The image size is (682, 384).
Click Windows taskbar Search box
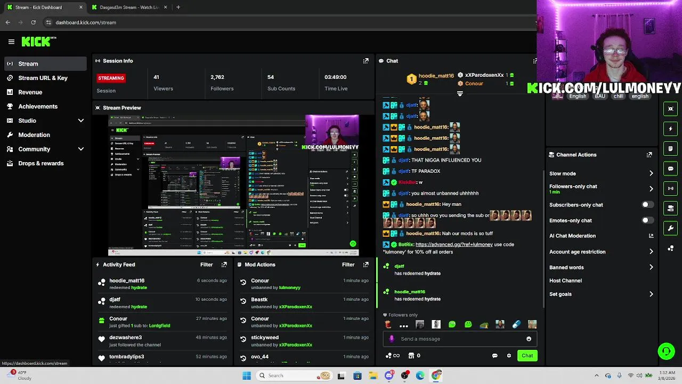295,375
